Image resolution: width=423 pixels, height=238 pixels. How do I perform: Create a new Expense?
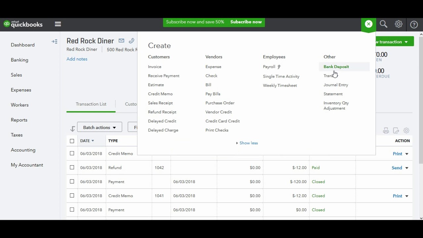pyautogui.click(x=213, y=67)
